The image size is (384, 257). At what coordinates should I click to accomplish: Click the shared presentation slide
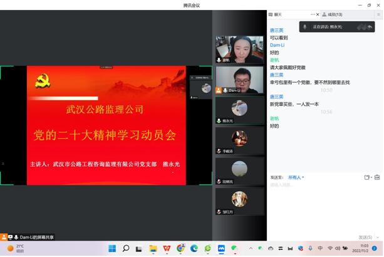coord(106,125)
